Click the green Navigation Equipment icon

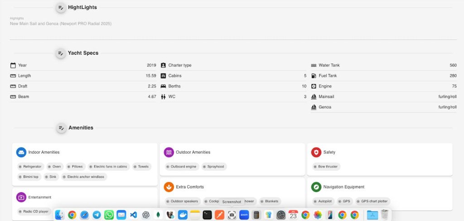click(316, 187)
